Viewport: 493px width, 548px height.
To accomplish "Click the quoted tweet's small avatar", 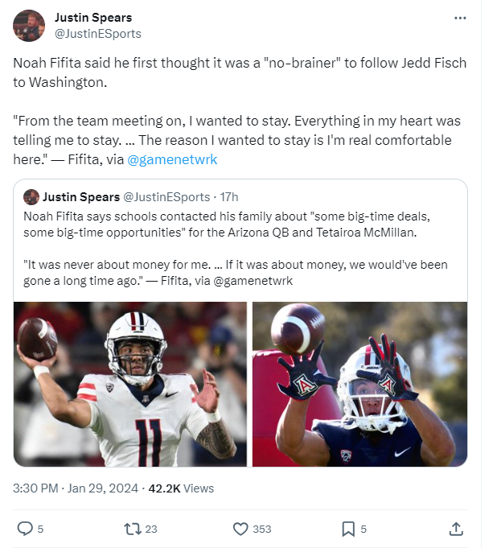I will tap(31, 197).
